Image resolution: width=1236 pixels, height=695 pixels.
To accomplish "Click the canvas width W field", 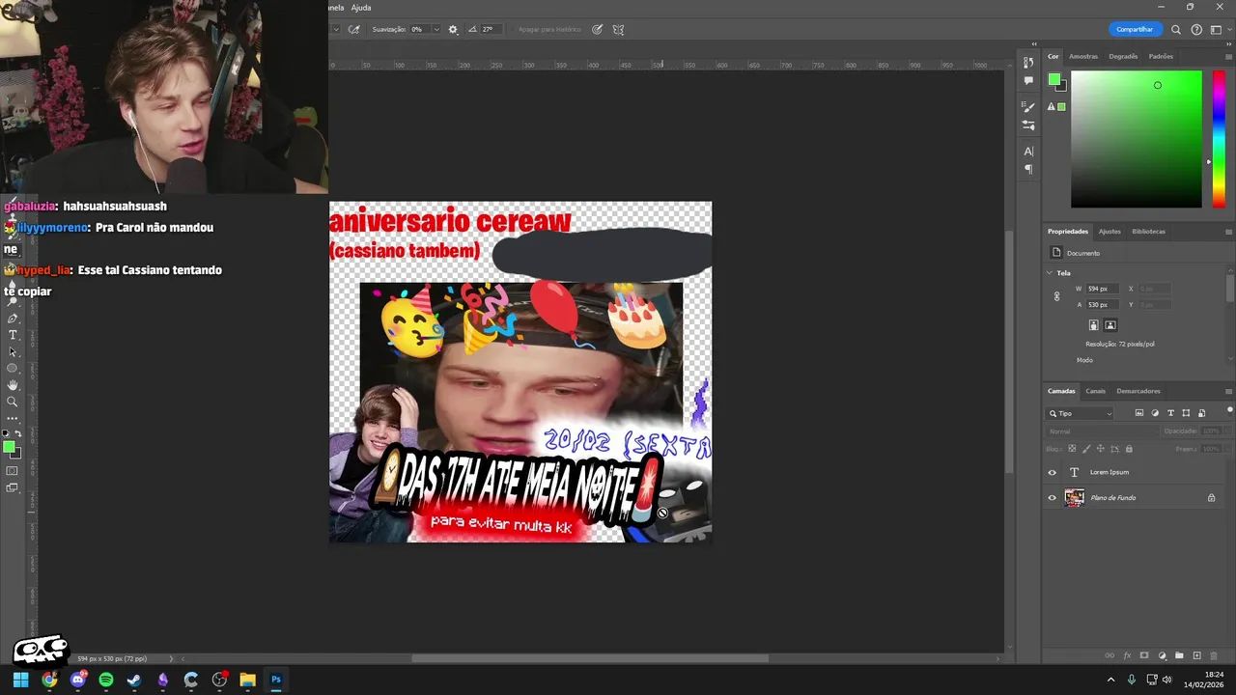I will [x=1102, y=289].
